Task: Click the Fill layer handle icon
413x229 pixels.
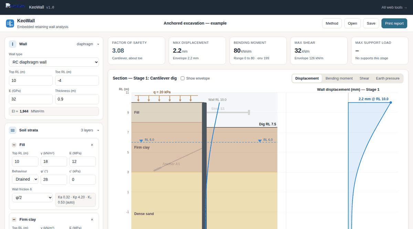Action: (x=14, y=145)
